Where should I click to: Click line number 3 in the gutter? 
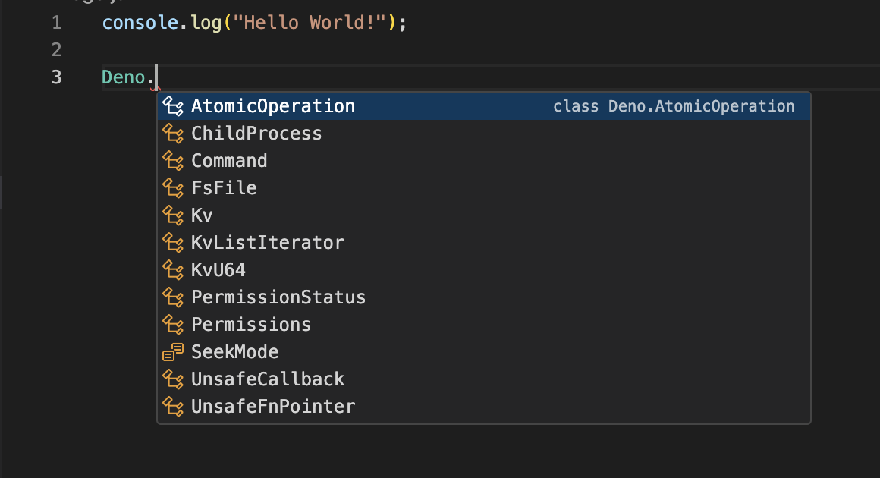tap(57, 77)
